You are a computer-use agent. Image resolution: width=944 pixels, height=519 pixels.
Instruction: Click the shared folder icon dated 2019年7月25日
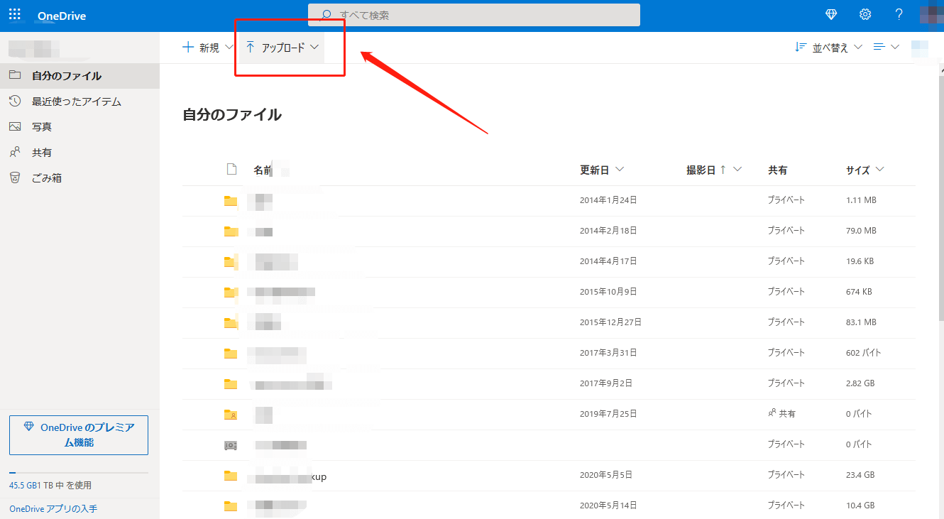(230, 414)
